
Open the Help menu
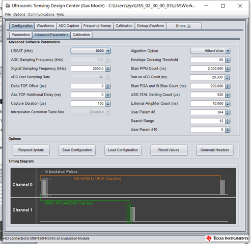point(60,15)
